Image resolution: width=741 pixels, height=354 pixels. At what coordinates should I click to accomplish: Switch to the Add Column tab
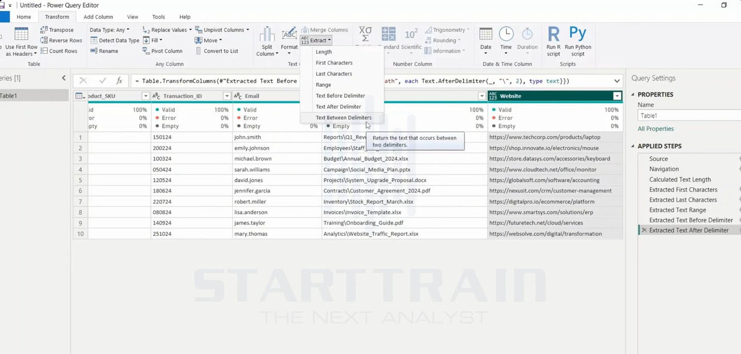[98, 17]
